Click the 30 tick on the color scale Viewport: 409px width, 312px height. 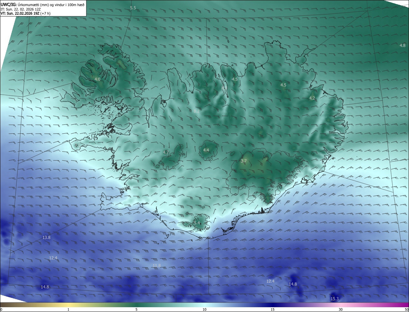coord(341,309)
